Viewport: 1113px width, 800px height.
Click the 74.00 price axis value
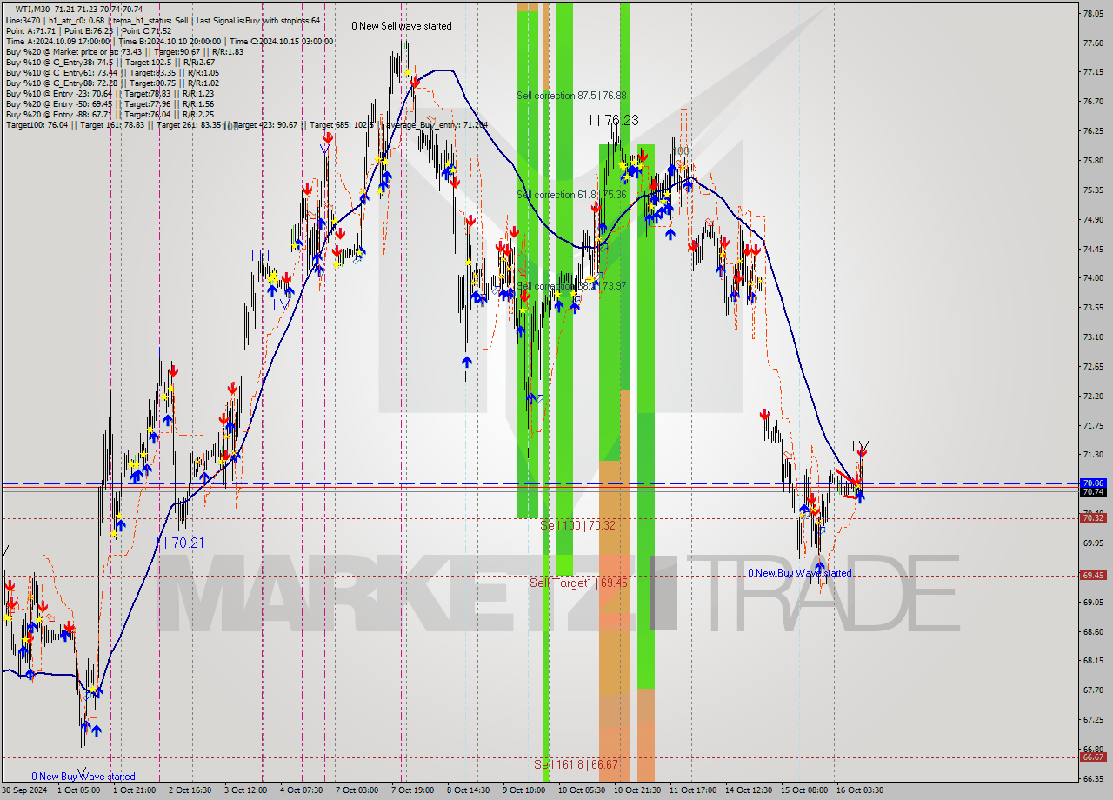coord(1092,278)
